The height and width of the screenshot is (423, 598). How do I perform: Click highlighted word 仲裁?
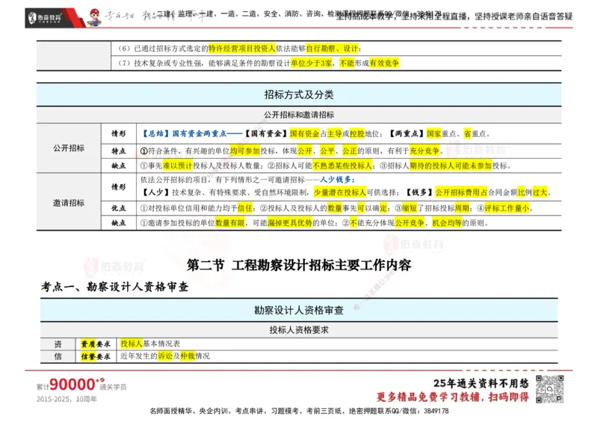[188, 356]
